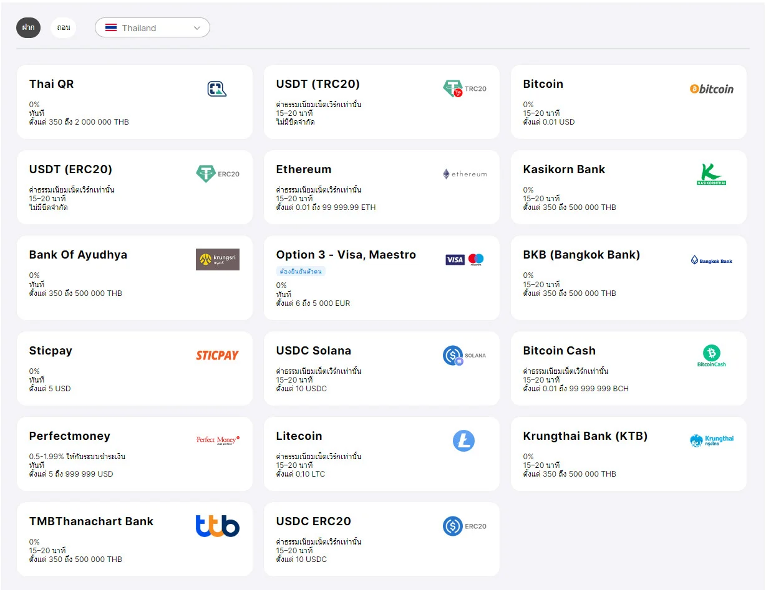
Task: Click 'ตั้งแต่ 0.10 LTC' Litecoin limit
Action: coord(301,474)
